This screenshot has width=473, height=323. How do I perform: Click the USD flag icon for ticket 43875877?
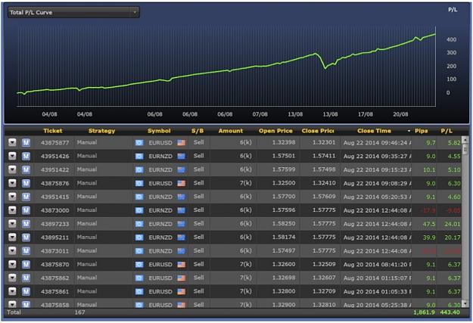(x=182, y=143)
